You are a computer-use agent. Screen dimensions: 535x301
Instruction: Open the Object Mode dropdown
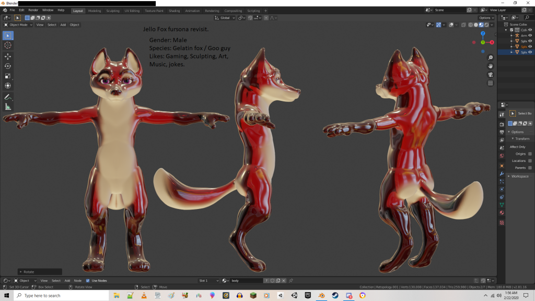[x=18, y=25]
